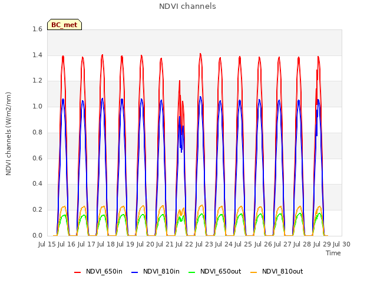Click the red NDVI_650in legend swatch

(x=77, y=272)
